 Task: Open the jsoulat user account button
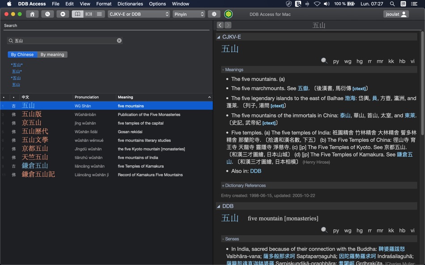pyautogui.click(x=396, y=14)
